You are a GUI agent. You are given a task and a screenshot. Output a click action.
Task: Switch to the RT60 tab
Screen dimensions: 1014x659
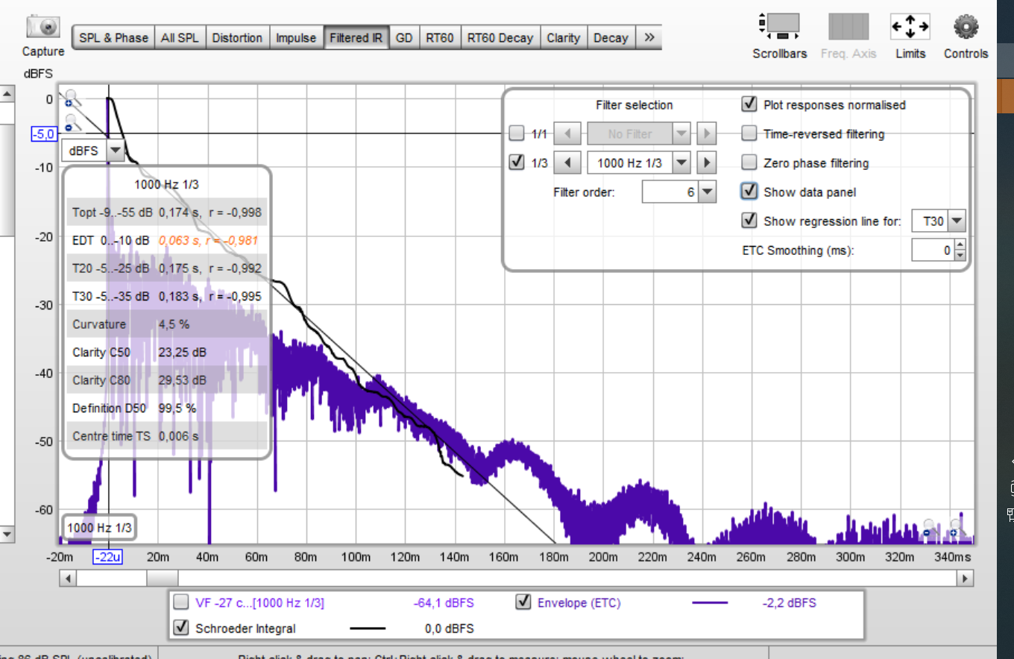[x=440, y=37]
